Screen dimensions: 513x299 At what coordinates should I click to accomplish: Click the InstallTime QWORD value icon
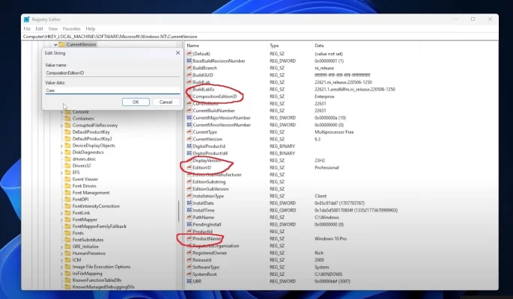pos(189,210)
